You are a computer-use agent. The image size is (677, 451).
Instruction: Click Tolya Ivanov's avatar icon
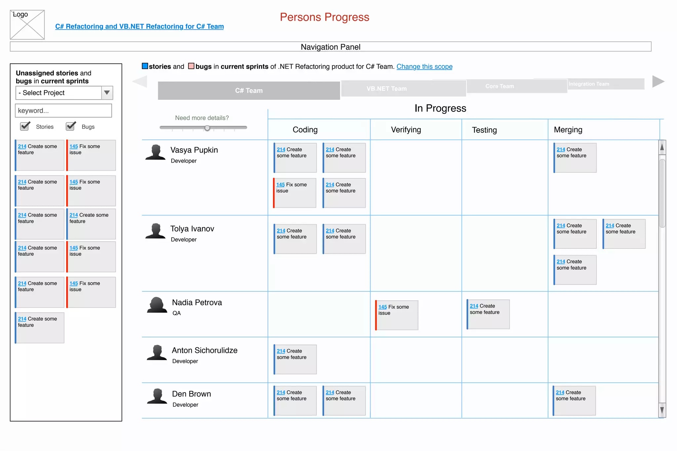[x=155, y=231]
